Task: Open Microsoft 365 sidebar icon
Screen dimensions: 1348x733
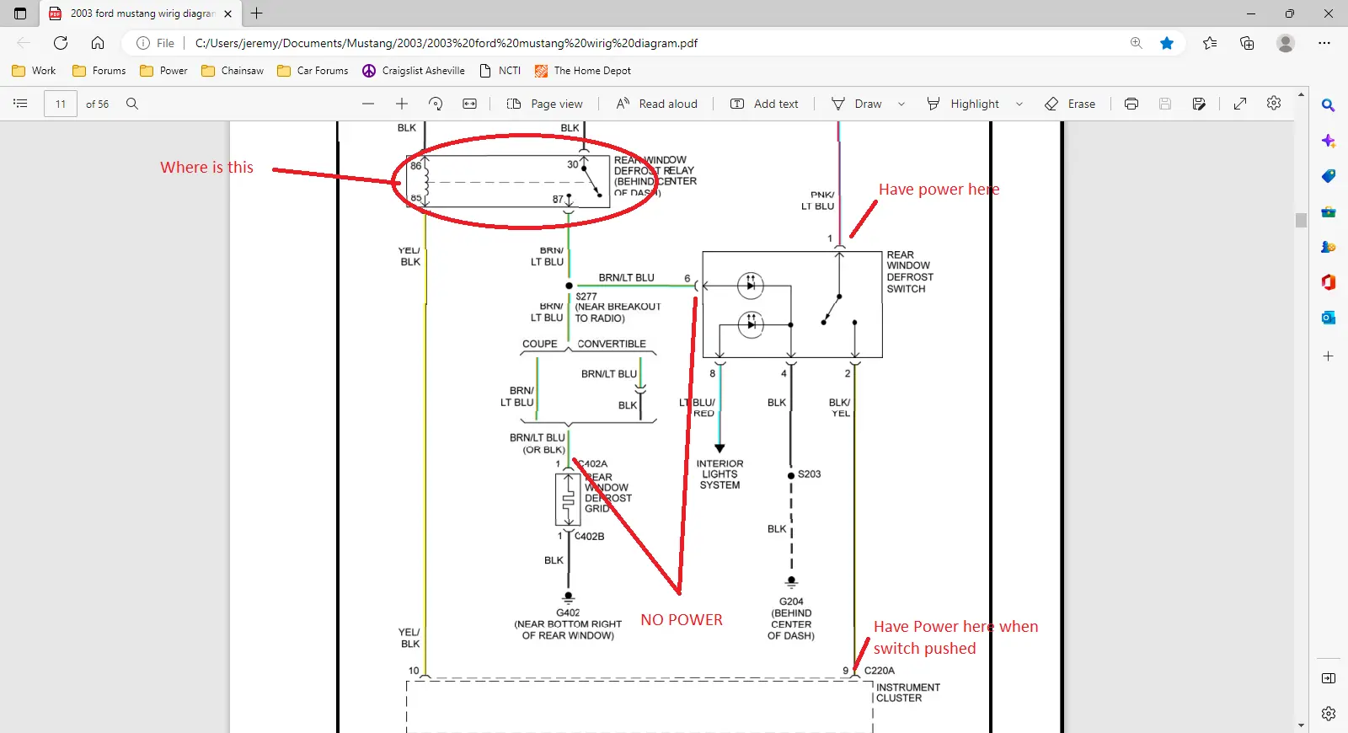Action: [x=1329, y=282]
